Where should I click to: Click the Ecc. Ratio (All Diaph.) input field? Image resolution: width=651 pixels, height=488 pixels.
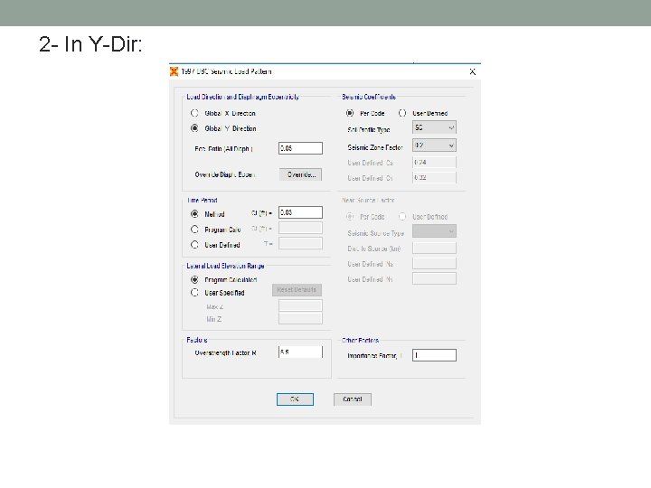click(x=300, y=148)
